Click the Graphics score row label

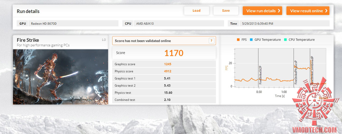(x=125, y=64)
